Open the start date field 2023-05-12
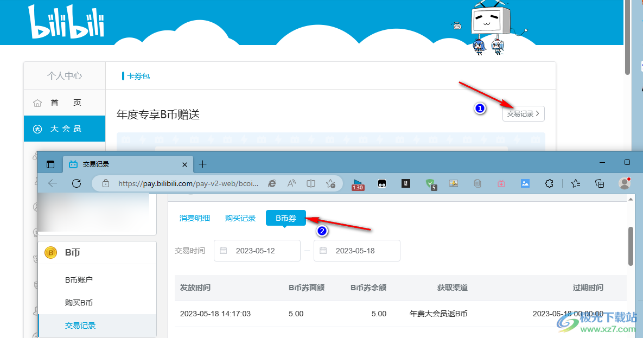The width and height of the screenshot is (643, 338). coord(257,251)
